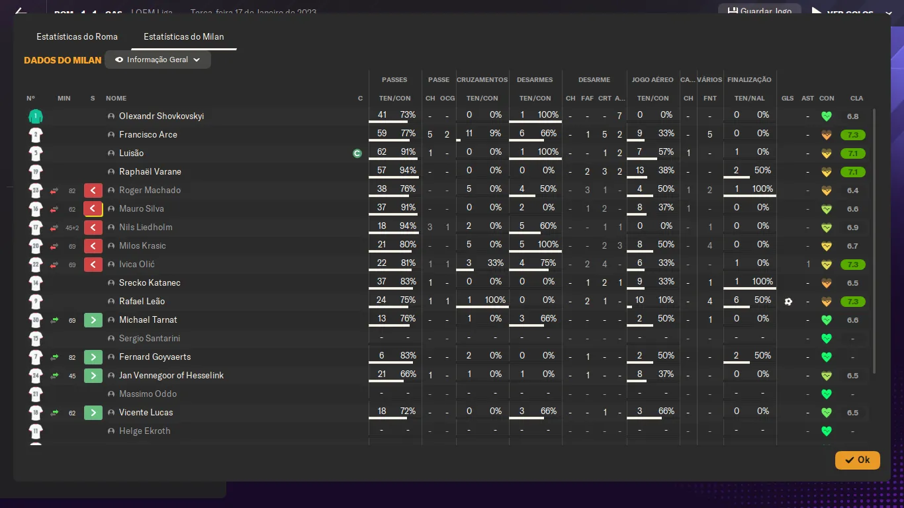Open Jan Vennegoor of Hesselink player link
The height and width of the screenshot is (508, 904).
tap(171, 376)
